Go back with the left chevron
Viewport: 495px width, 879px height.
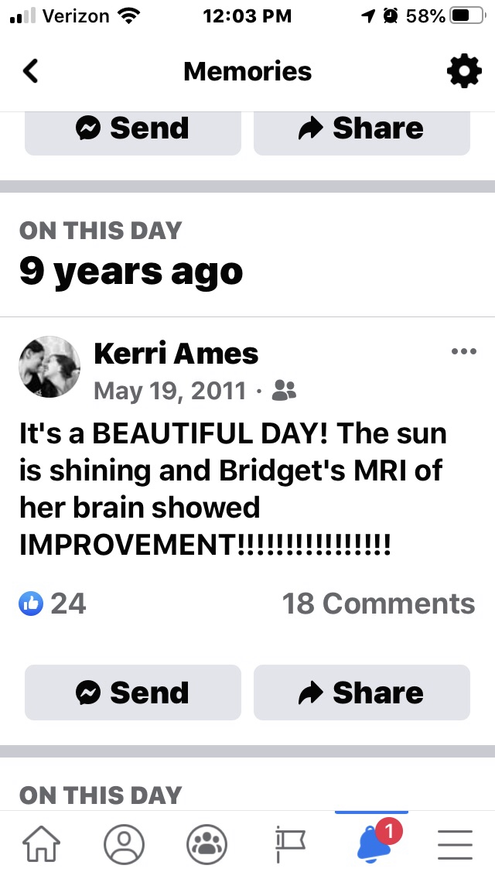31,71
